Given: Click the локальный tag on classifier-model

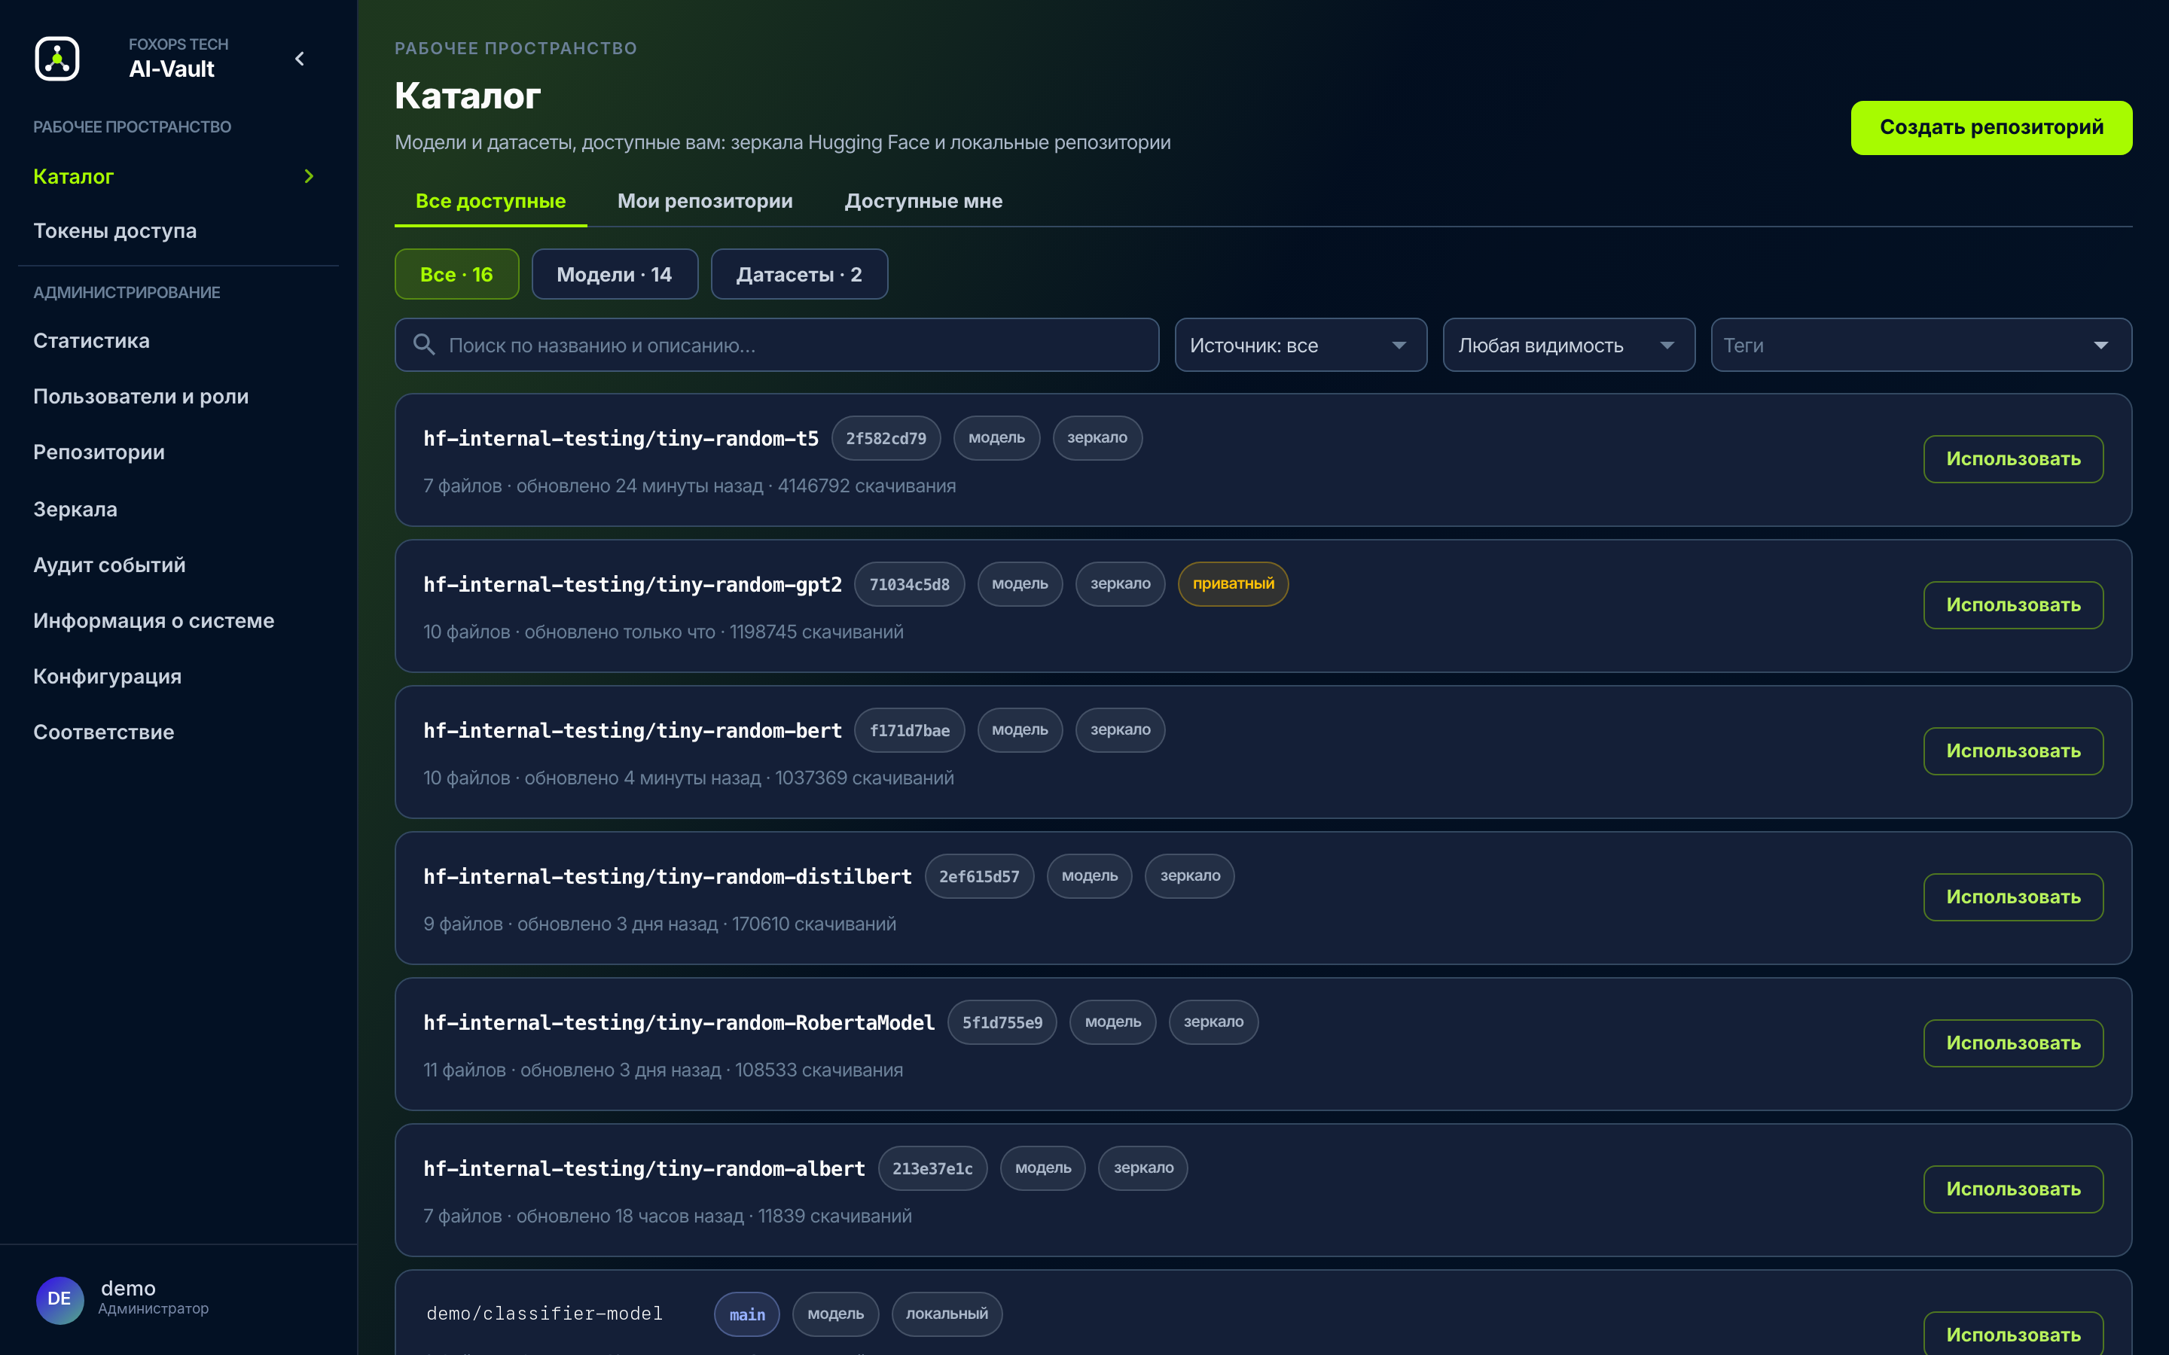Looking at the screenshot, I should point(947,1314).
